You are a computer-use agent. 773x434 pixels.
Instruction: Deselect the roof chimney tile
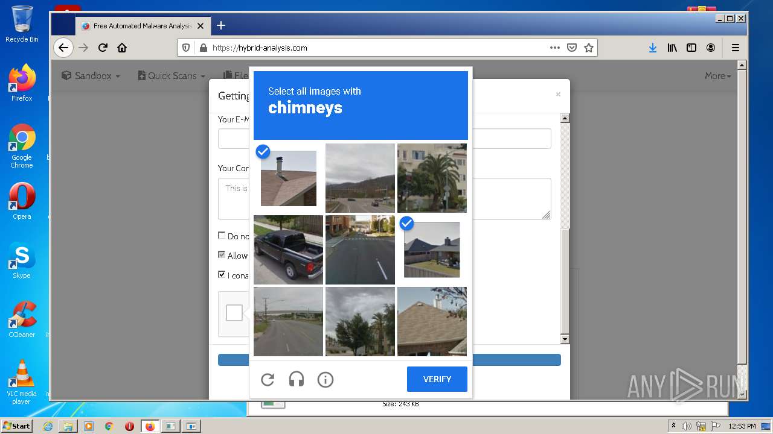[x=288, y=178]
